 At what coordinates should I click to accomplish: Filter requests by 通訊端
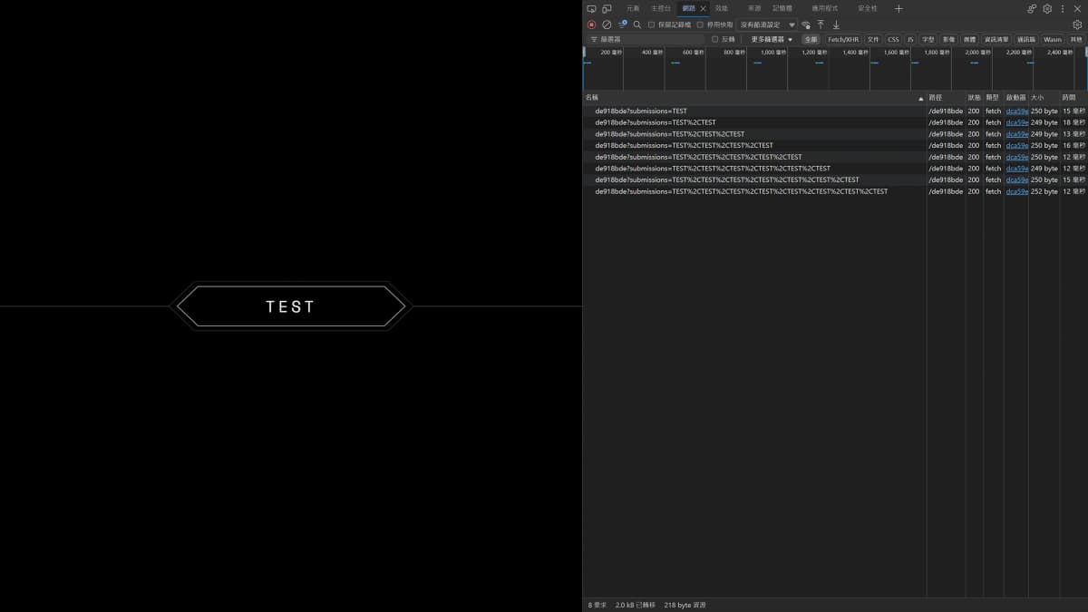(x=1025, y=39)
